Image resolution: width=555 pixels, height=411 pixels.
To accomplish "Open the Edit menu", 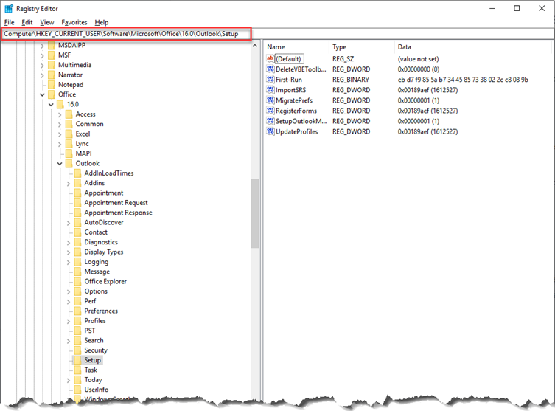I will click(27, 22).
